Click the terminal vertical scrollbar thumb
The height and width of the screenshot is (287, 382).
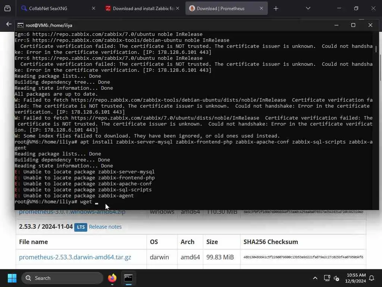point(376,49)
